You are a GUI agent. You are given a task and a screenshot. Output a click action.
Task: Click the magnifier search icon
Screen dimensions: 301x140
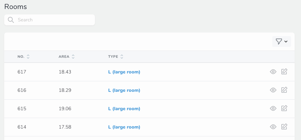(11, 20)
